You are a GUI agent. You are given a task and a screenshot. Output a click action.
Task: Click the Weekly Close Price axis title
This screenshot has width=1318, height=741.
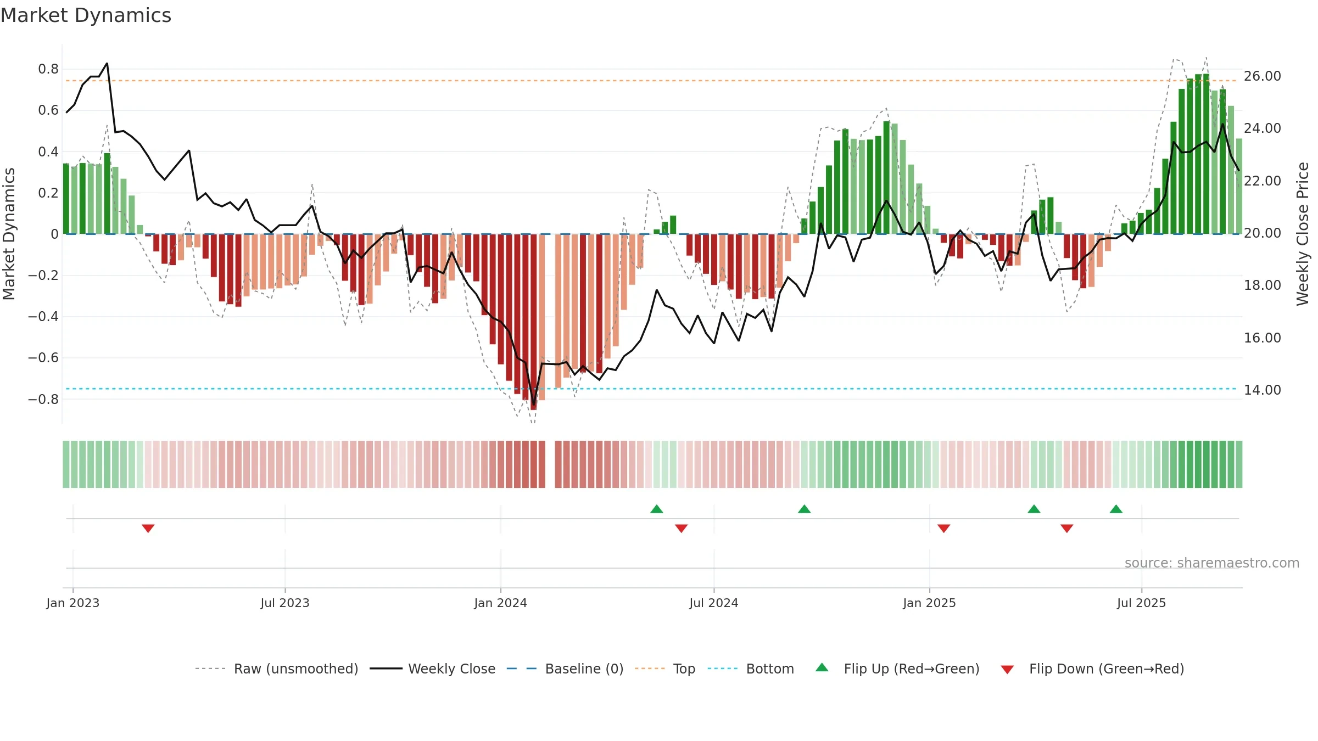[x=1303, y=234]
